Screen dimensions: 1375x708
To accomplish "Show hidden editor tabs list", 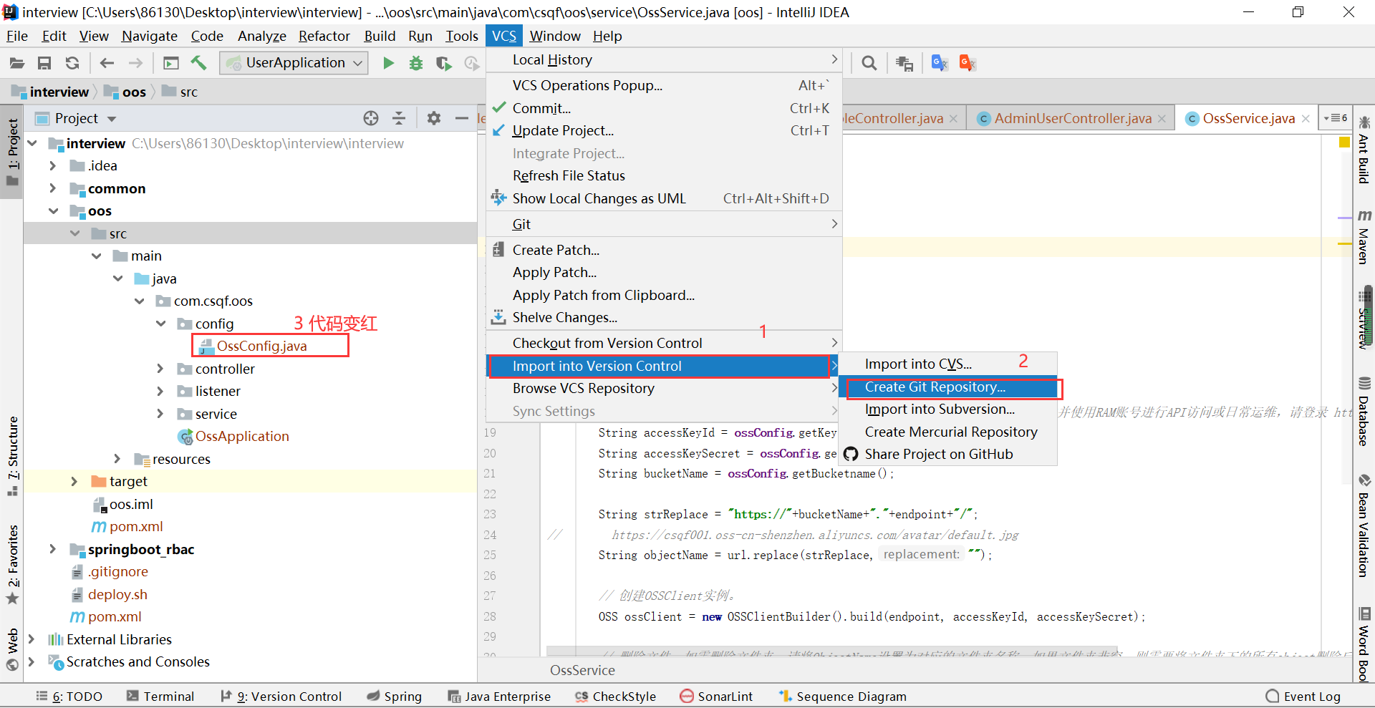I will click(1336, 118).
